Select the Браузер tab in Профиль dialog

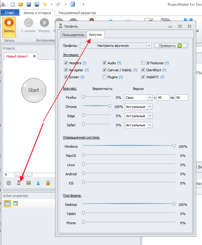pyautogui.click(x=95, y=35)
